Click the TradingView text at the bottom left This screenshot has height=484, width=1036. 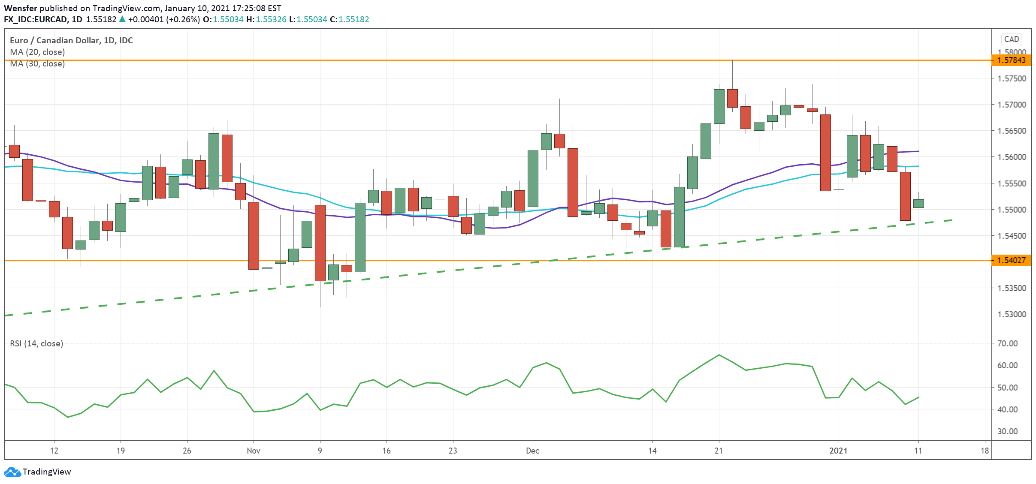click(47, 472)
